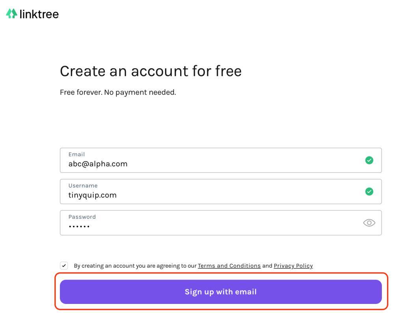The image size is (402, 313).
Task: Click the green Linktree tree logo icon
Action: (11, 13)
